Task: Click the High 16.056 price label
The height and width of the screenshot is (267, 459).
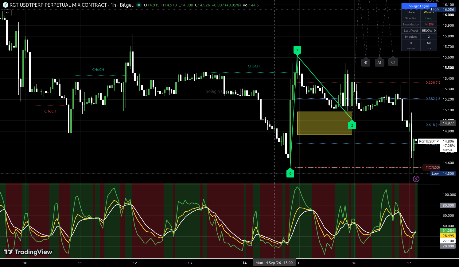Action: pos(442,10)
